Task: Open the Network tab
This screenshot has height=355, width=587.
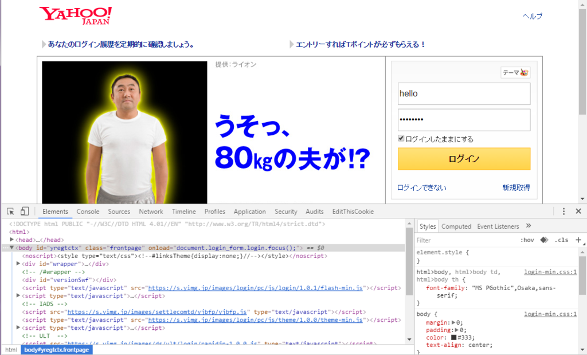Action: coord(151,211)
